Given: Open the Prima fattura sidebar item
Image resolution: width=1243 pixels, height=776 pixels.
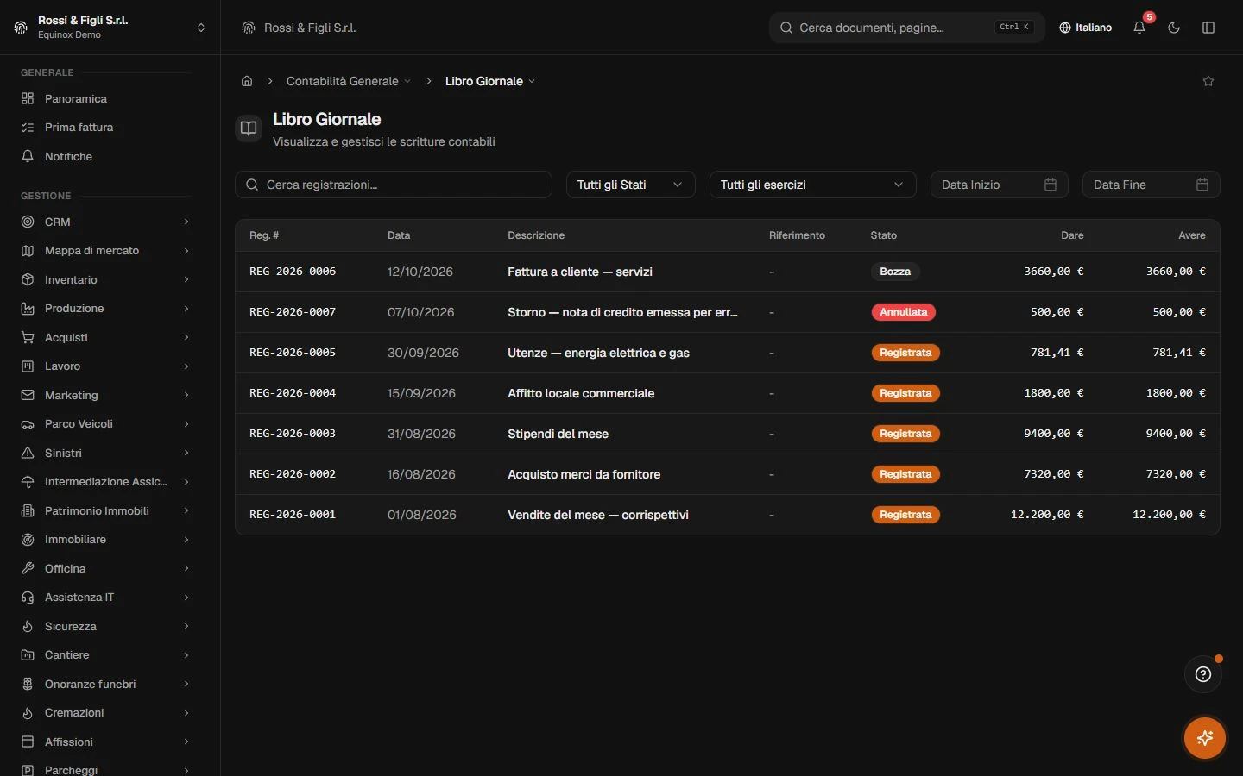Looking at the screenshot, I should pos(107,127).
